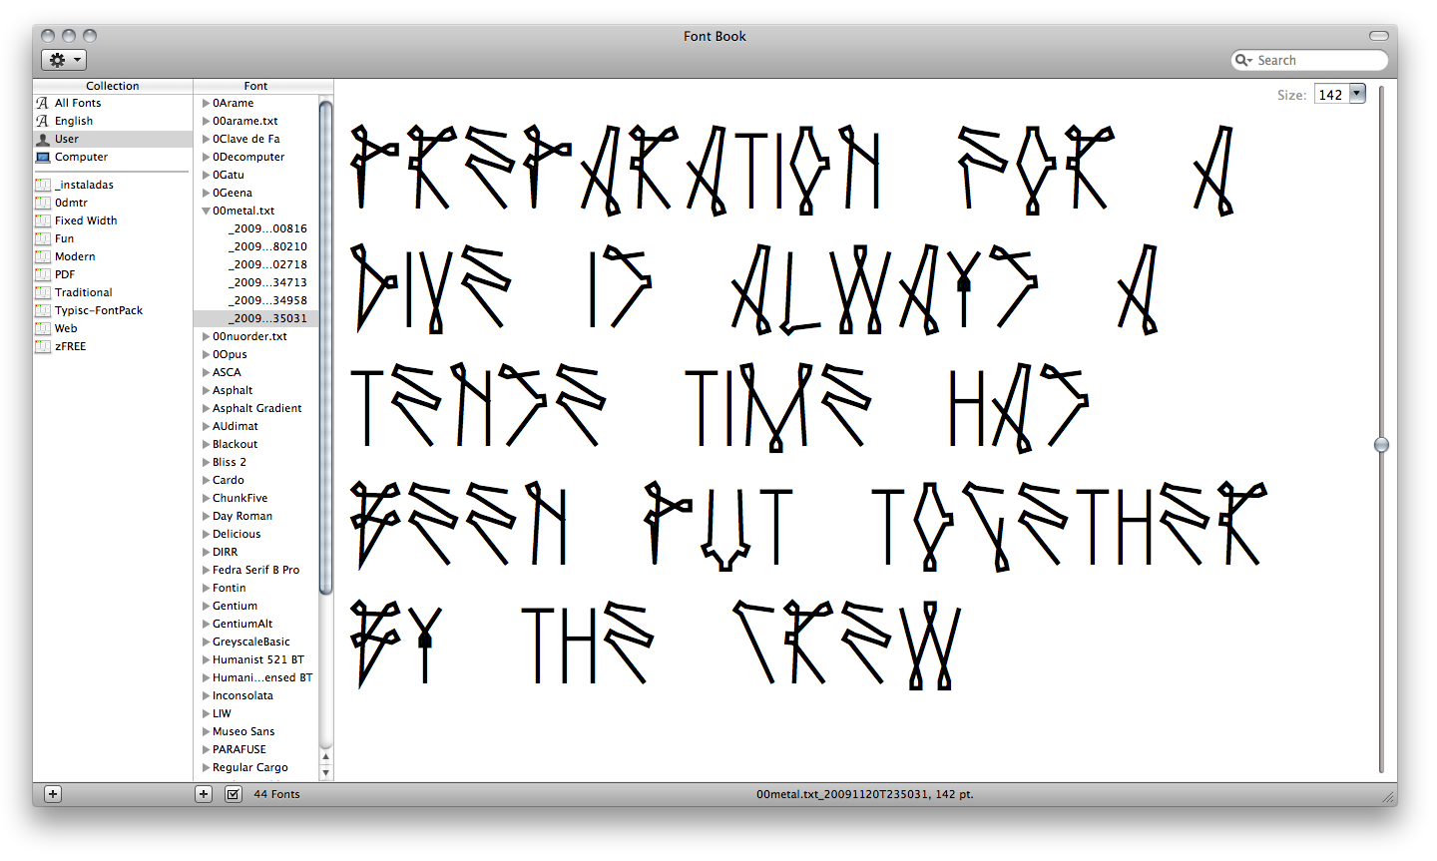Click the Traditional collection icon

42,292
